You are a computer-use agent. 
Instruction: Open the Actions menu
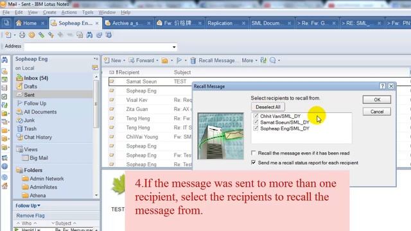[69, 12]
